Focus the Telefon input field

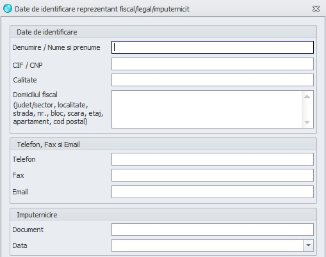pyautogui.click(x=213, y=159)
